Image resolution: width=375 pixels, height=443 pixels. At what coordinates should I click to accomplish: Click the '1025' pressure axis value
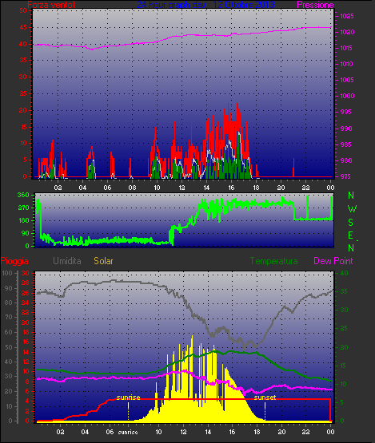point(347,16)
